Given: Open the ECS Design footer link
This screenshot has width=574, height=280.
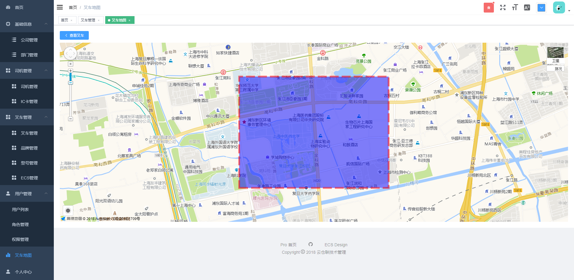Looking at the screenshot, I should 336,245.
